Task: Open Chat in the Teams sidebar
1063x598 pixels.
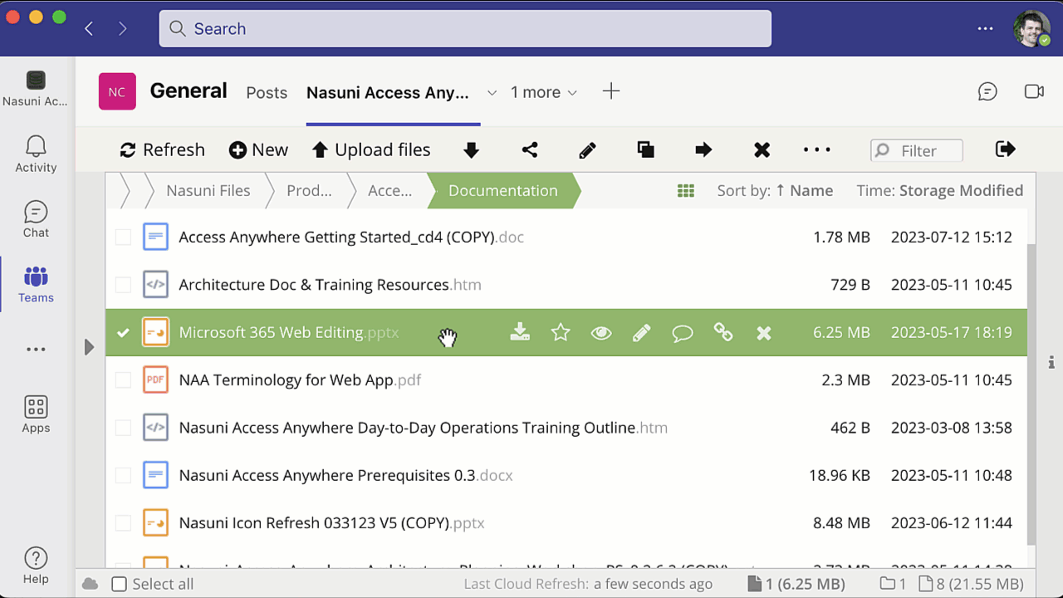Action: coord(36,219)
